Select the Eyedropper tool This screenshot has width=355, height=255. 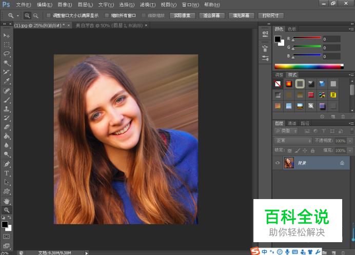tap(7, 81)
